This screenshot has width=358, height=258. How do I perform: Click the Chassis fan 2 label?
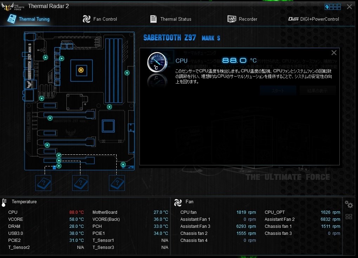click(x=194, y=233)
